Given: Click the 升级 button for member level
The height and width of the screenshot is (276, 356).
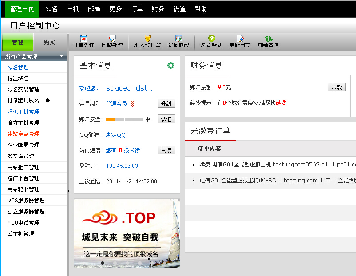Looking at the screenshot, I should [166, 104].
